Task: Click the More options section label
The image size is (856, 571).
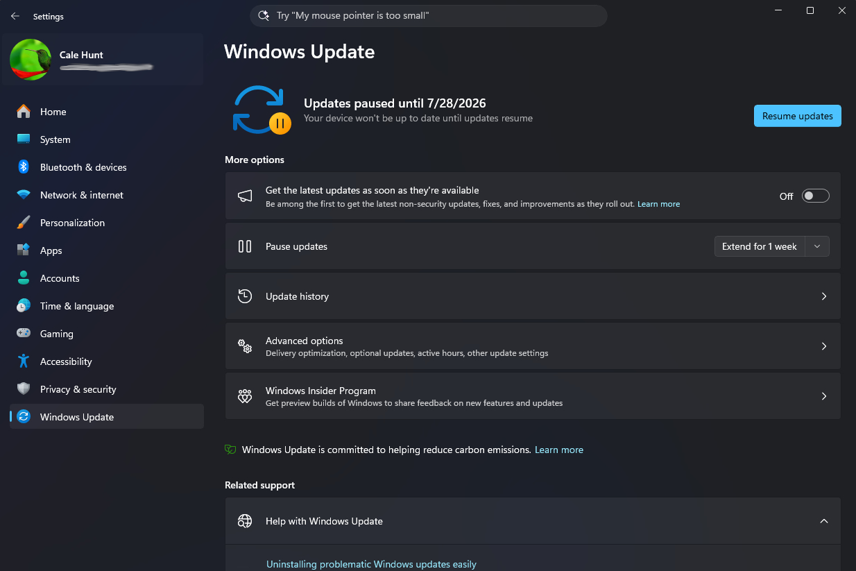Action: [255, 160]
